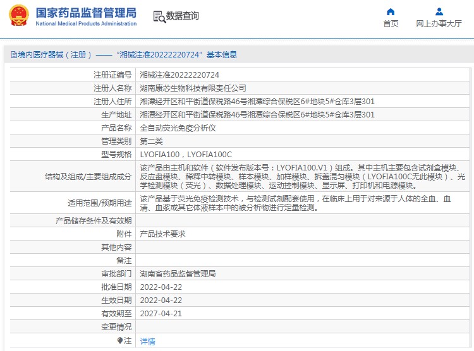This screenshot has width=474, height=351.
Task: Click the 附件 label
Action: [124, 234]
